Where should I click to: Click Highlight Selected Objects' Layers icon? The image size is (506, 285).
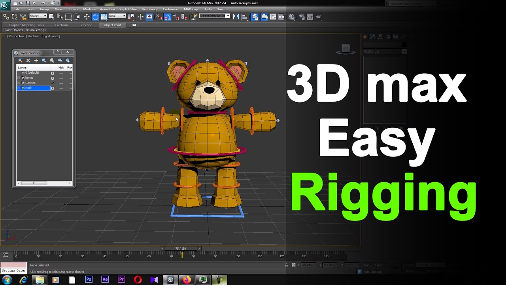click(x=52, y=61)
